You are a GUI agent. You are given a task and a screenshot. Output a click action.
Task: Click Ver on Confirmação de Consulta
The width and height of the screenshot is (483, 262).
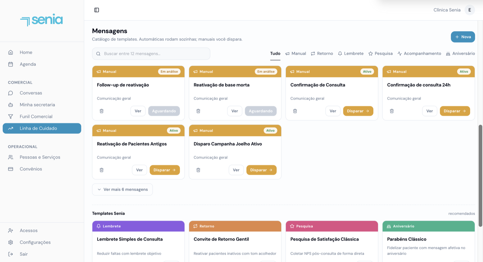[x=333, y=111]
